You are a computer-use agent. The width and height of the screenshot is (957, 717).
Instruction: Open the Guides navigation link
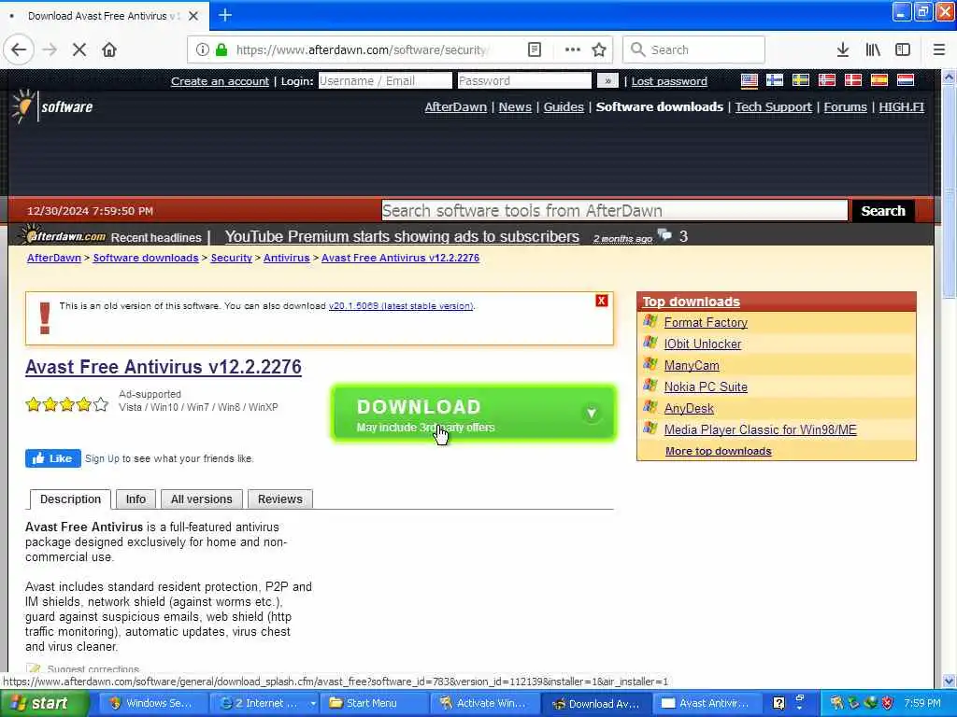coord(564,106)
